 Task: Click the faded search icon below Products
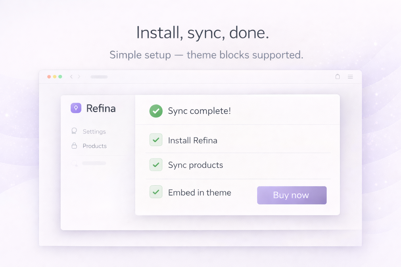pyautogui.click(x=74, y=163)
